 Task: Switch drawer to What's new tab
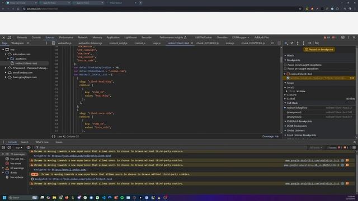(x=42, y=142)
